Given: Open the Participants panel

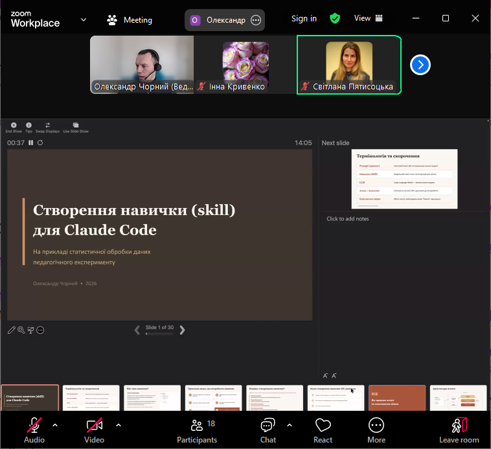Looking at the screenshot, I should tap(197, 430).
